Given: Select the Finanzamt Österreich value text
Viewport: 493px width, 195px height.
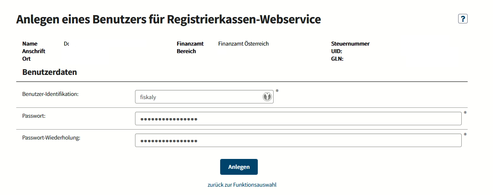Looking at the screenshot, I should point(244,44).
